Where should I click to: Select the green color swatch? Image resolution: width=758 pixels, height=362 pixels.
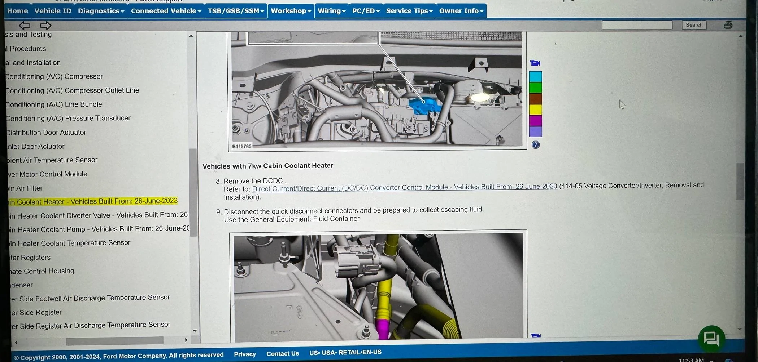(x=535, y=88)
